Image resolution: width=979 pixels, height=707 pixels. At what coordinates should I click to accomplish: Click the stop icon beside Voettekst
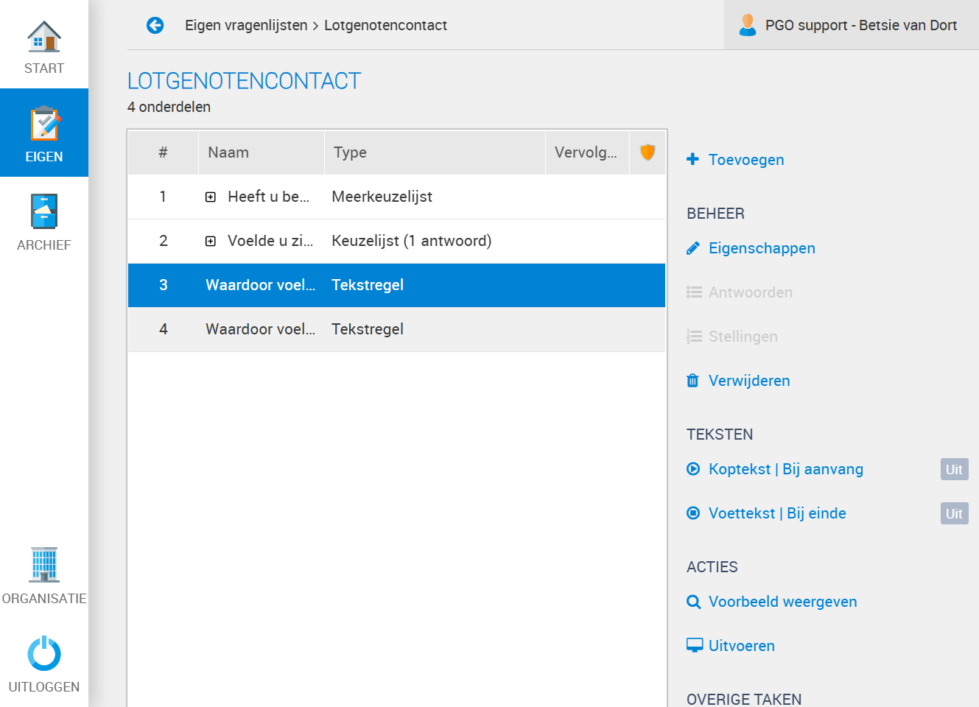point(693,513)
